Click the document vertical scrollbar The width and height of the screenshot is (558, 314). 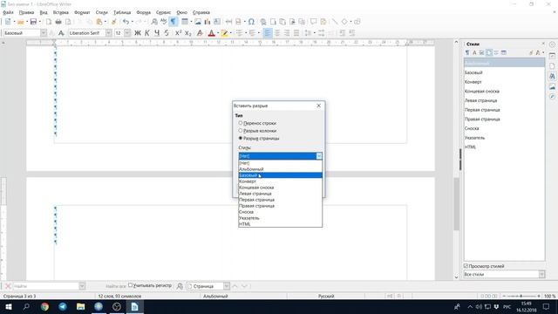(x=456, y=204)
